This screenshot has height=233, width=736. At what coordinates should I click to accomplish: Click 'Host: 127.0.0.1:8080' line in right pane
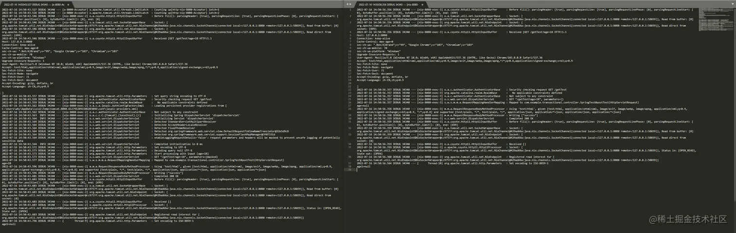point(372,35)
